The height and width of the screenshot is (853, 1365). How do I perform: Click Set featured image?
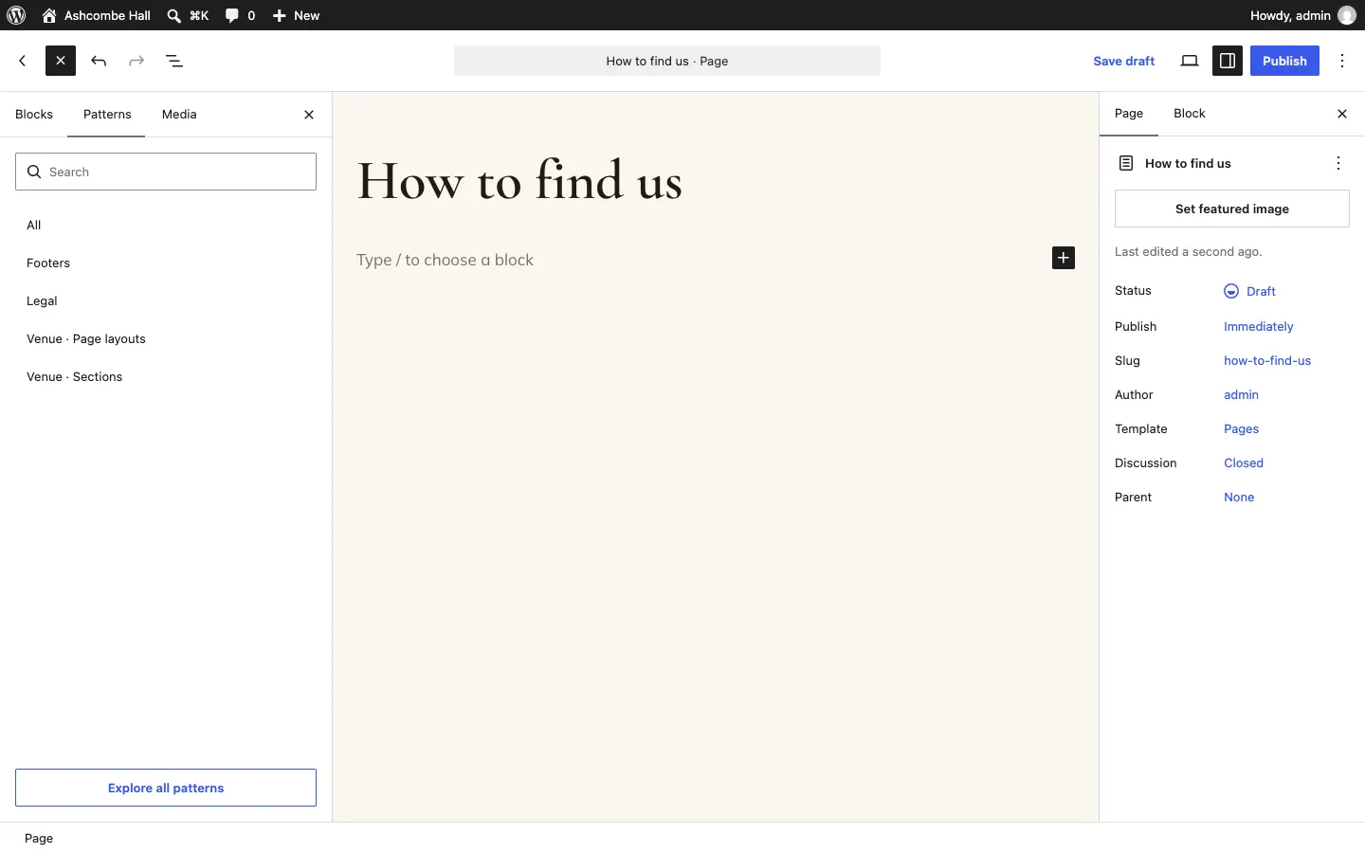pos(1232,209)
